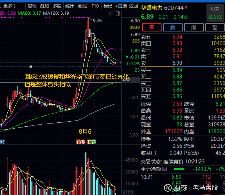Image resolution: width=225 pixels, height=195 pixels.
Task: Open the 更多 toolbar menu
Action: (9, 6)
